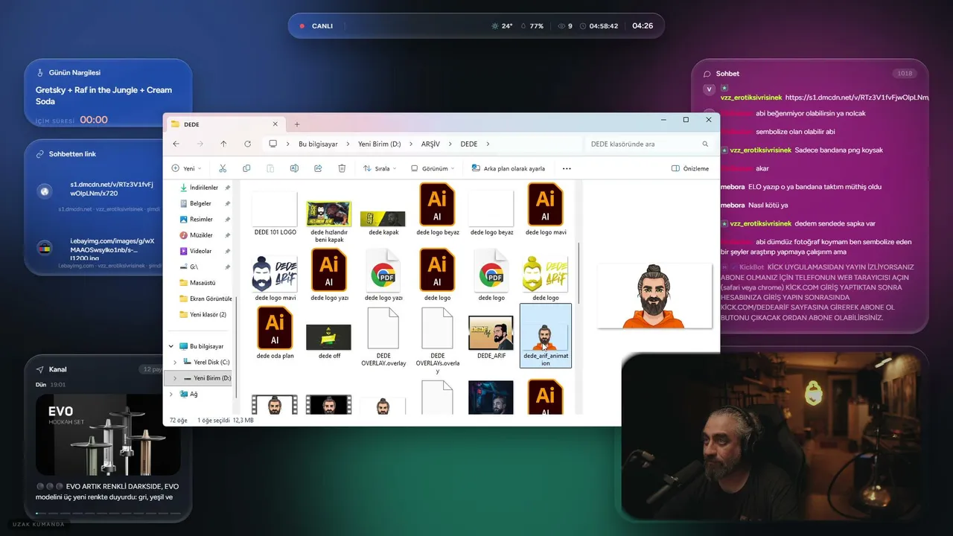This screenshot has width=953, height=536.
Task: Click '72 öğe' in the status bar
Action: pyautogui.click(x=178, y=420)
